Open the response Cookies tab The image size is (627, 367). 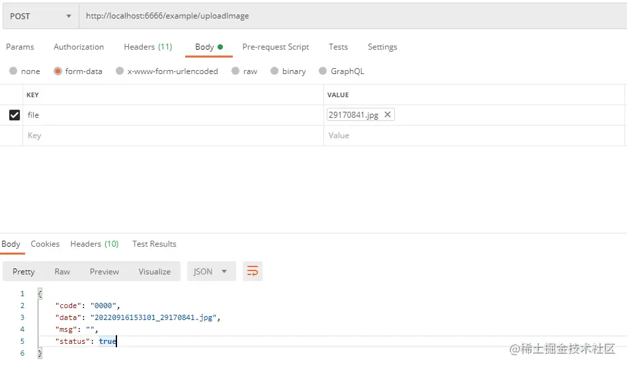45,244
